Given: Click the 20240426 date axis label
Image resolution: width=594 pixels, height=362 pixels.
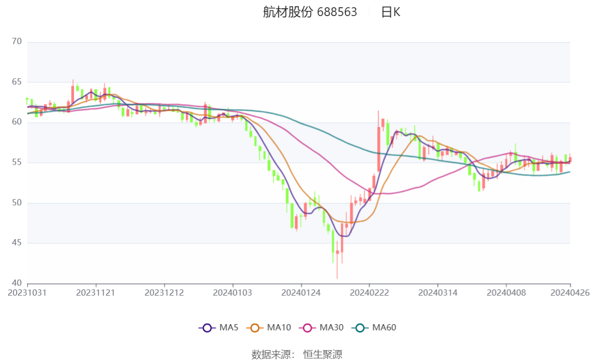Looking at the screenshot, I should click(570, 293).
